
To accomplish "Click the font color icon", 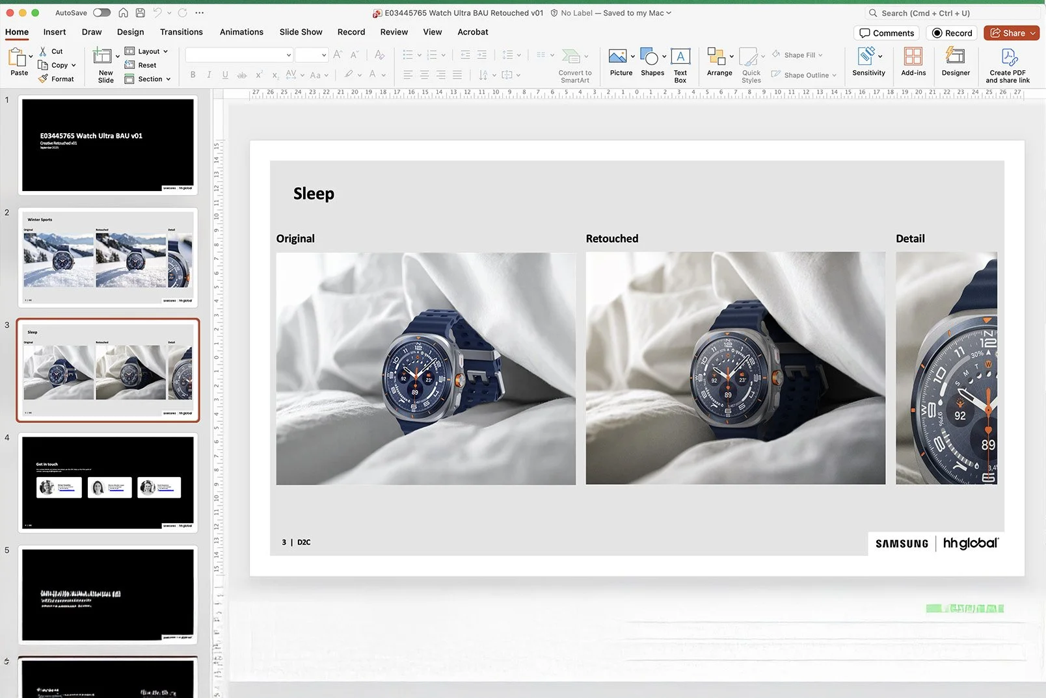I will (x=373, y=75).
